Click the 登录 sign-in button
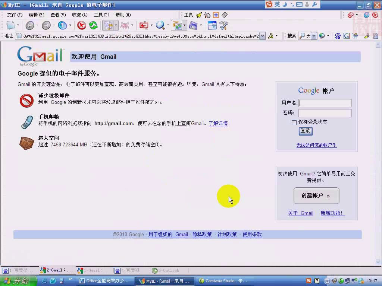Viewport: 382px width, 286px height. click(306, 131)
